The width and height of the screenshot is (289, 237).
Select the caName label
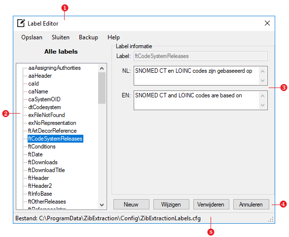click(38, 91)
